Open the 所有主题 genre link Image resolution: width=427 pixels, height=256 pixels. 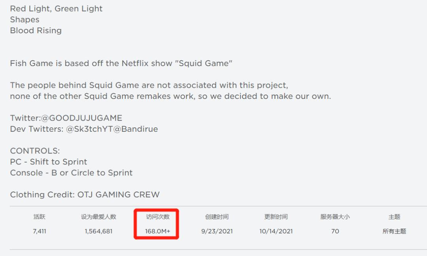pos(394,231)
